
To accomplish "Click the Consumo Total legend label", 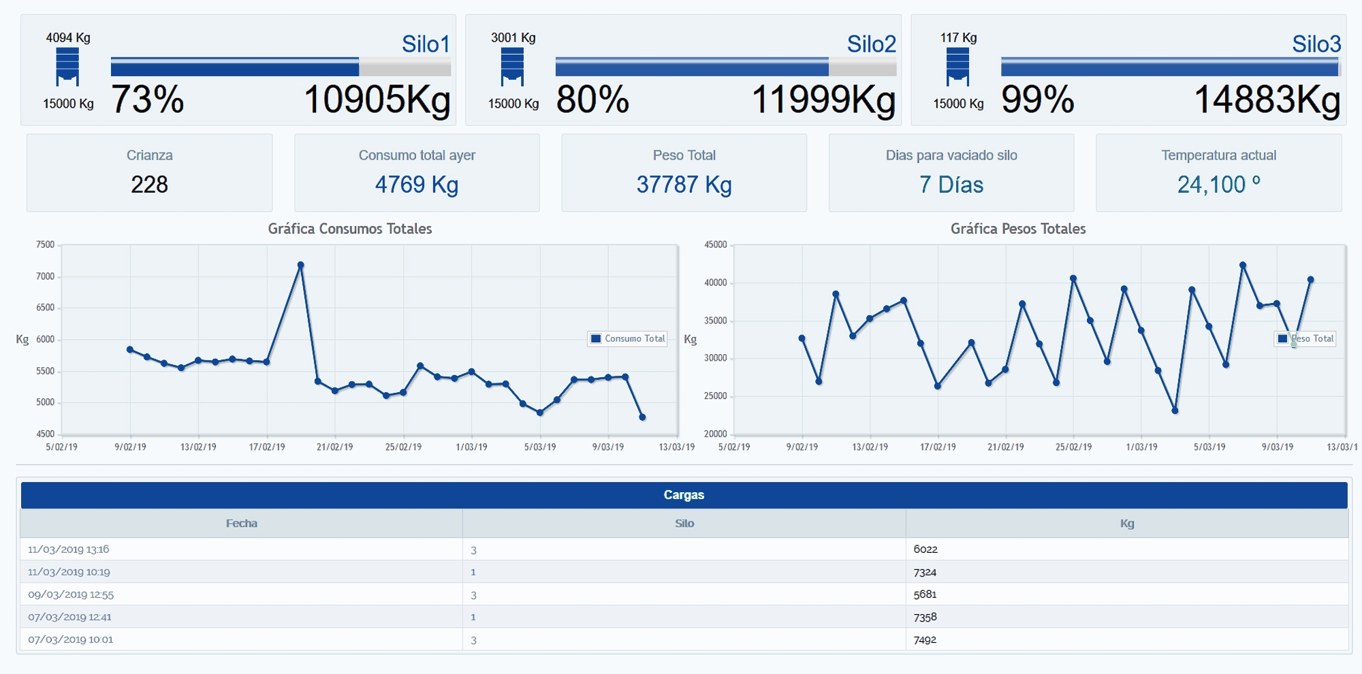I will [x=635, y=338].
